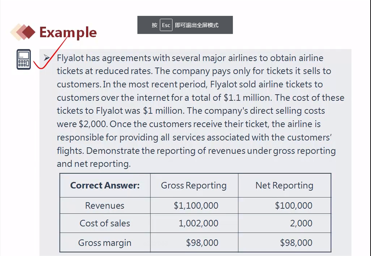Image resolution: width=371 pixels, height=256 pixels.
Task: Select the Correct Answer header cell
Action: click(x=105, y=185)
